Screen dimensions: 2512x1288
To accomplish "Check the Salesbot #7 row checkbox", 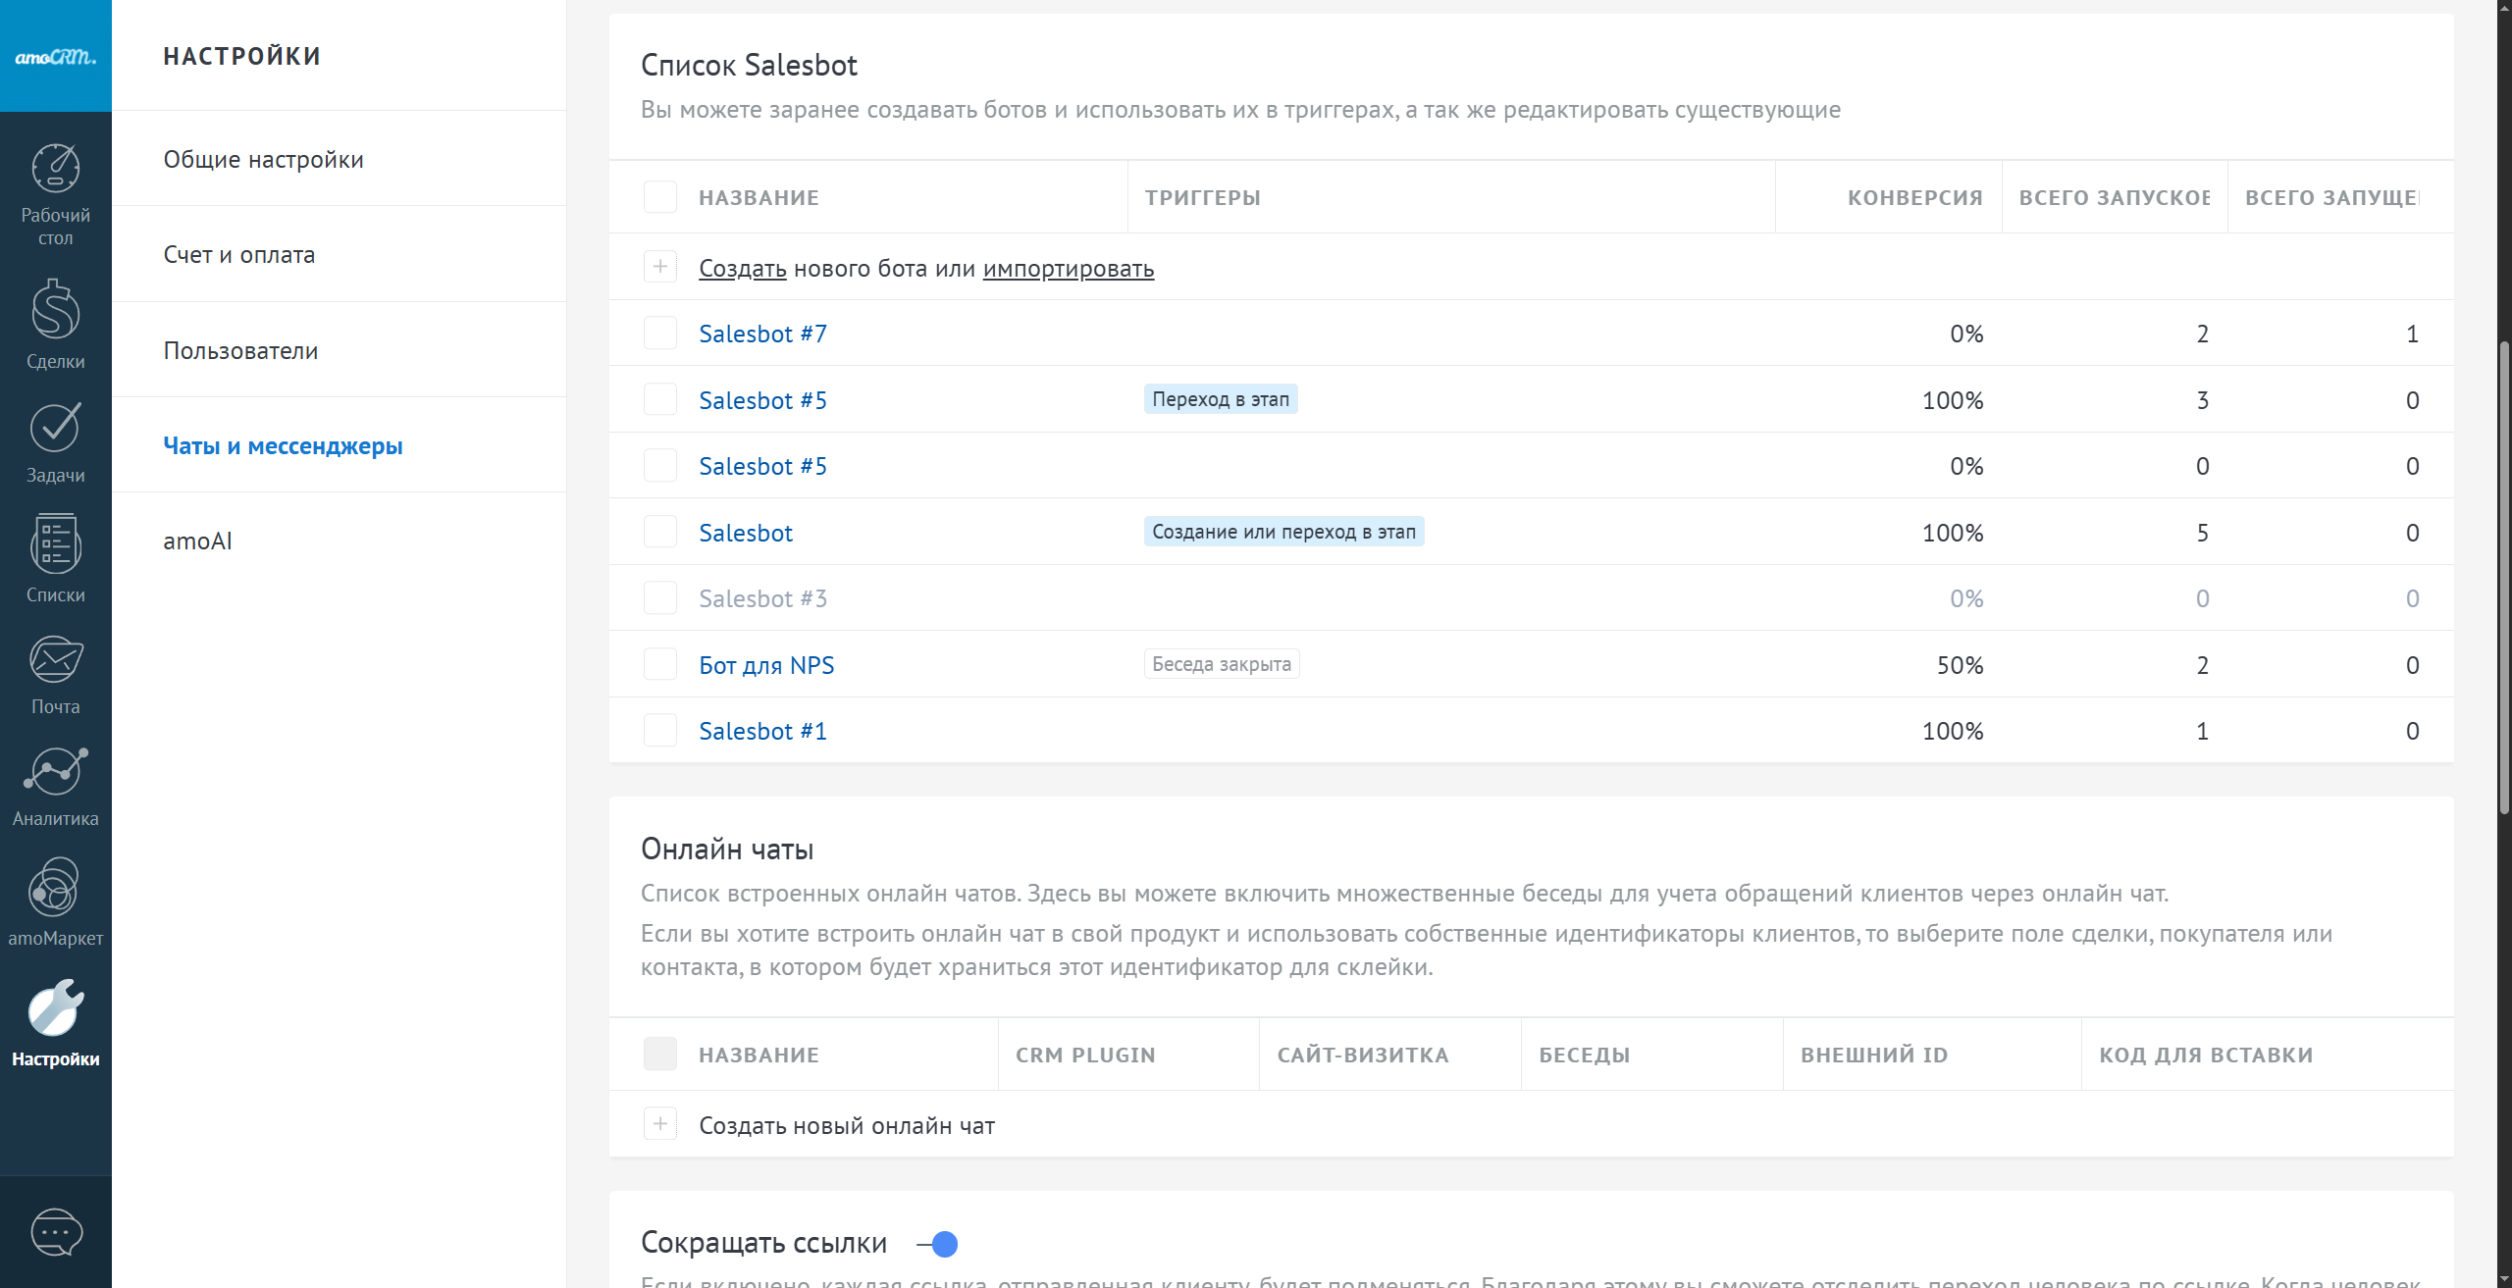I will 660,334.
